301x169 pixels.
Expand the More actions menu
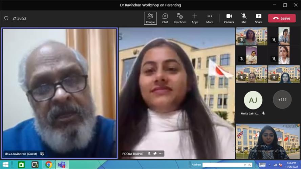click(210, 18)
